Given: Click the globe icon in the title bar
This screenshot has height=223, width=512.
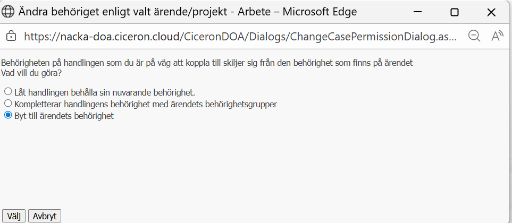Looking at the screenshot, I should (x=9, y=12).
